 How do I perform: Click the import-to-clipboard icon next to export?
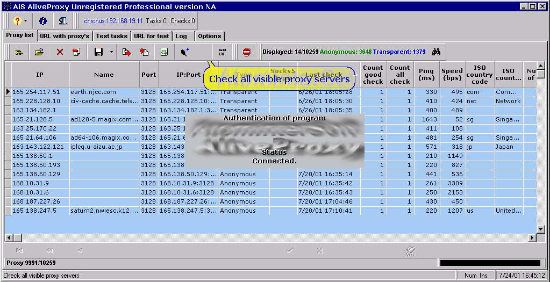[x=144, y=52]
